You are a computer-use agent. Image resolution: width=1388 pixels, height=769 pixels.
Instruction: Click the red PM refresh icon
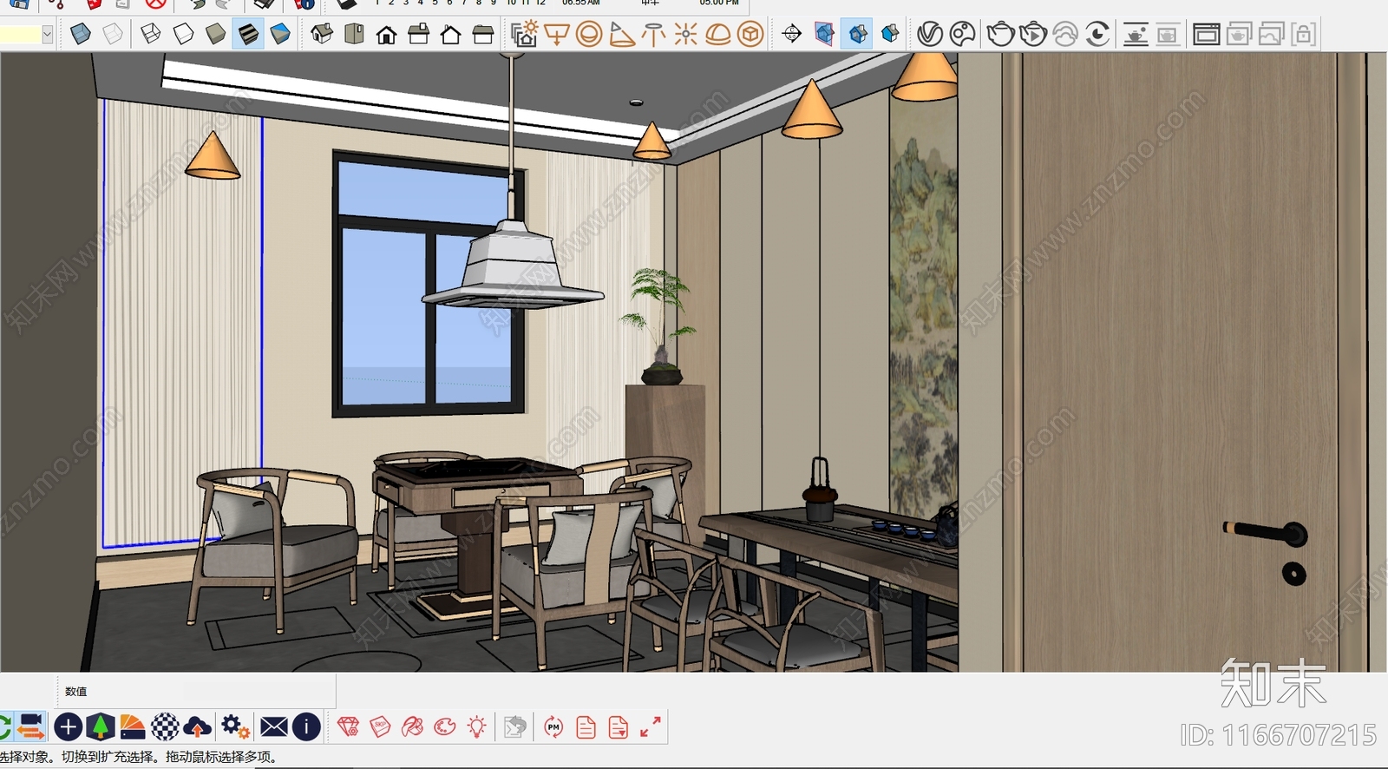553,726
